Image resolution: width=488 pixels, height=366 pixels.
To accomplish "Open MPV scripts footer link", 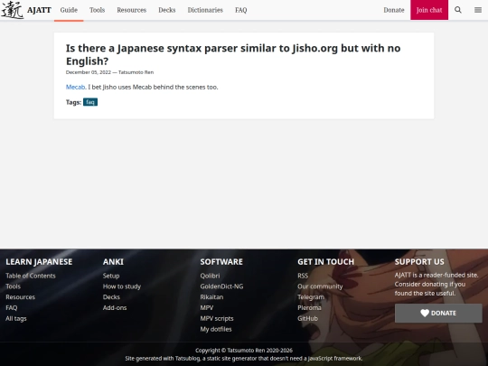I will pos(217,318).
